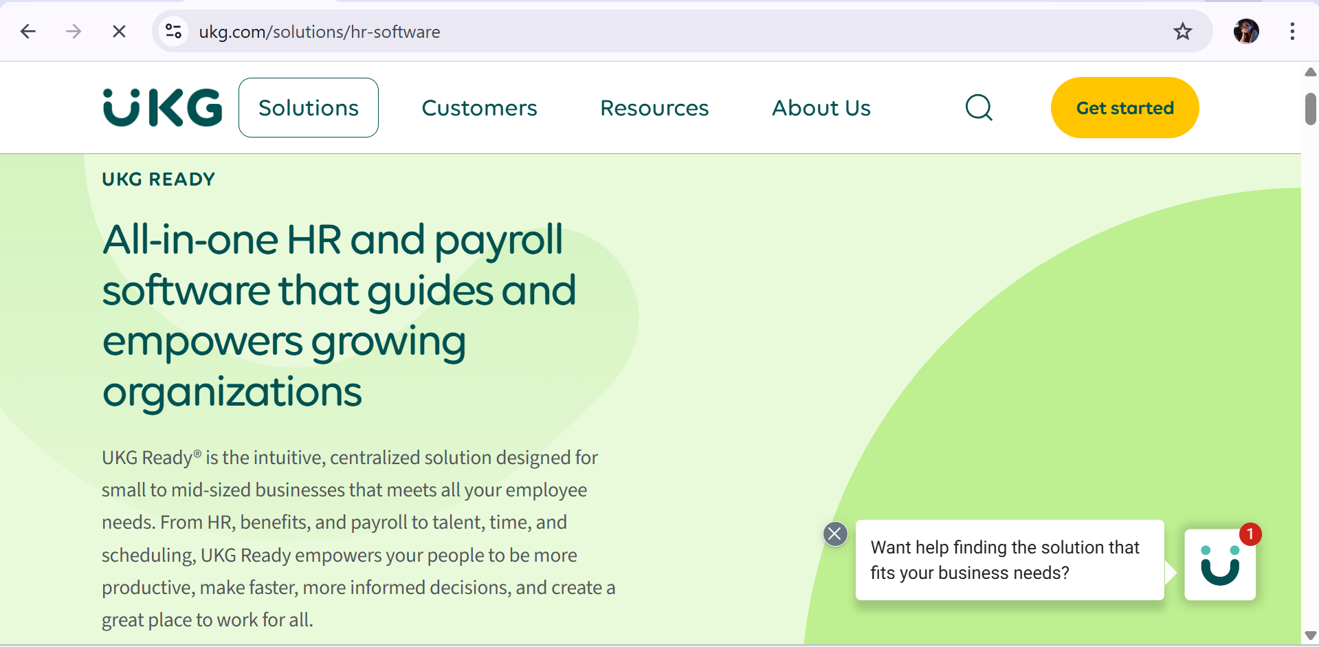View site information icon in address bar
The height and width of the screenshot is (647, 1319).
174,32
